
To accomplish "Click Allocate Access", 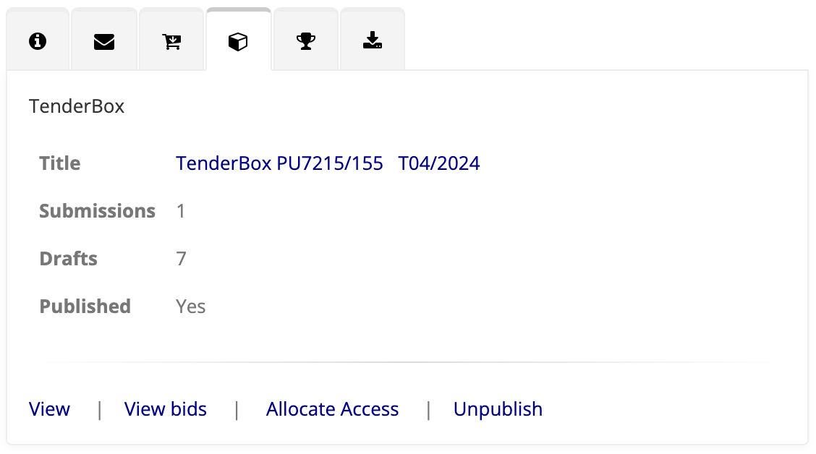I will coord(332,409).
